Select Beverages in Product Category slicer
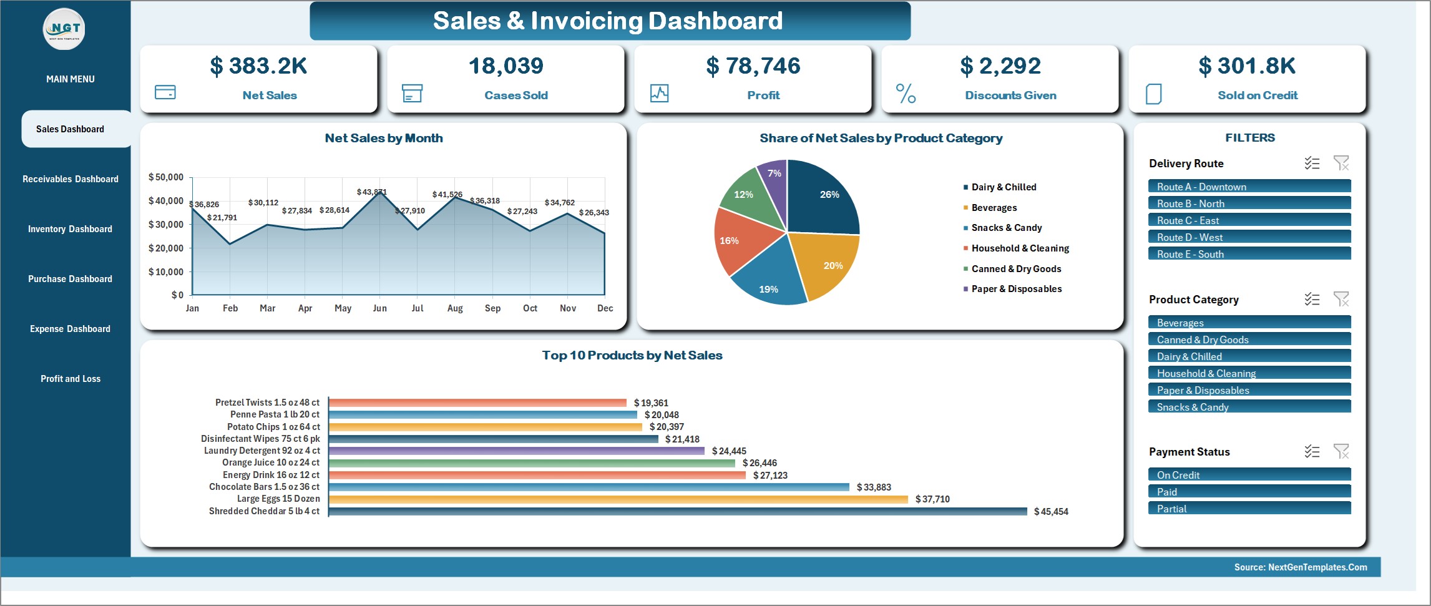 click(x=1249, y=322)
